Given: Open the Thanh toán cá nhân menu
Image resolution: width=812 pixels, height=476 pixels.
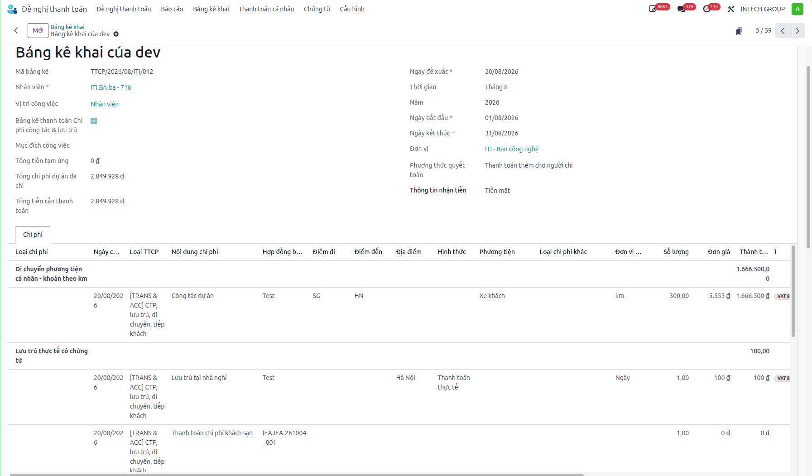Looking at the screenshot, I should point(266,9).
